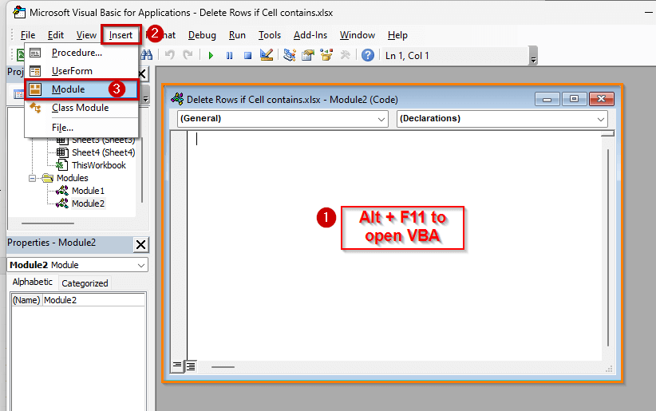Image resolution: width=656 pixels, height=411 pixels.
Task: Click the blue Help question mark icon
Action: click(x=368, y=55)
